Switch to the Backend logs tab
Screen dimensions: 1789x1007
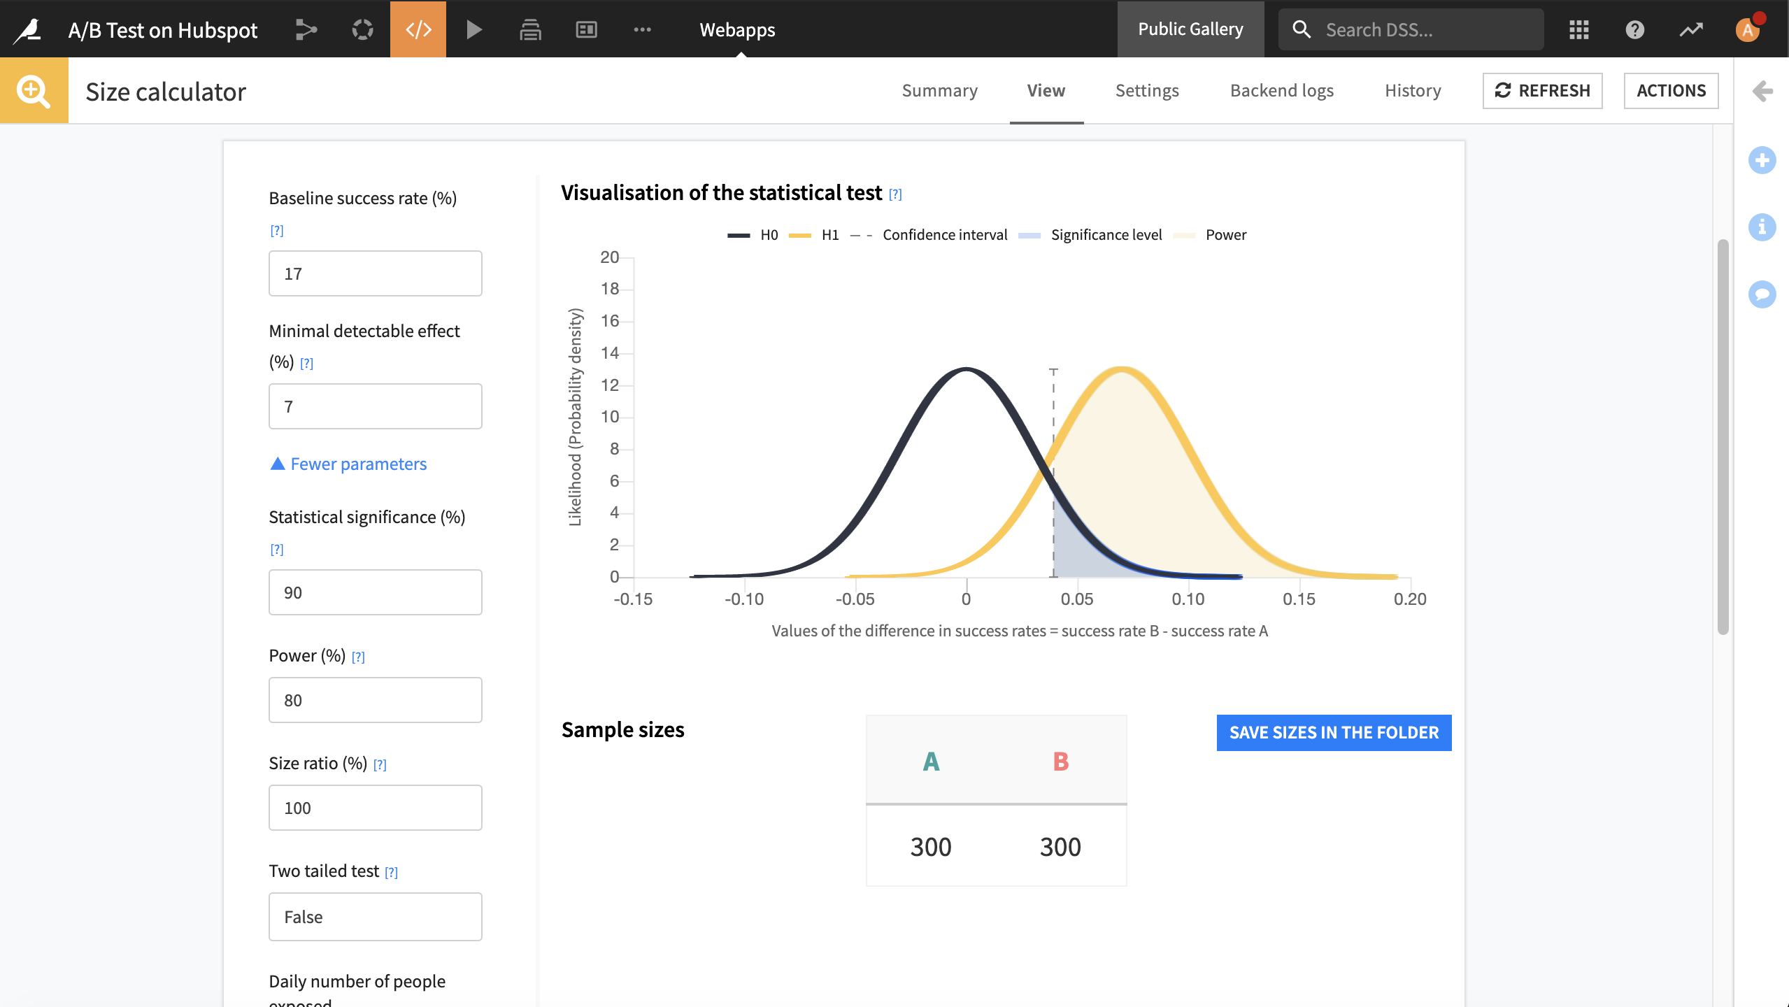pos(1281,90)
